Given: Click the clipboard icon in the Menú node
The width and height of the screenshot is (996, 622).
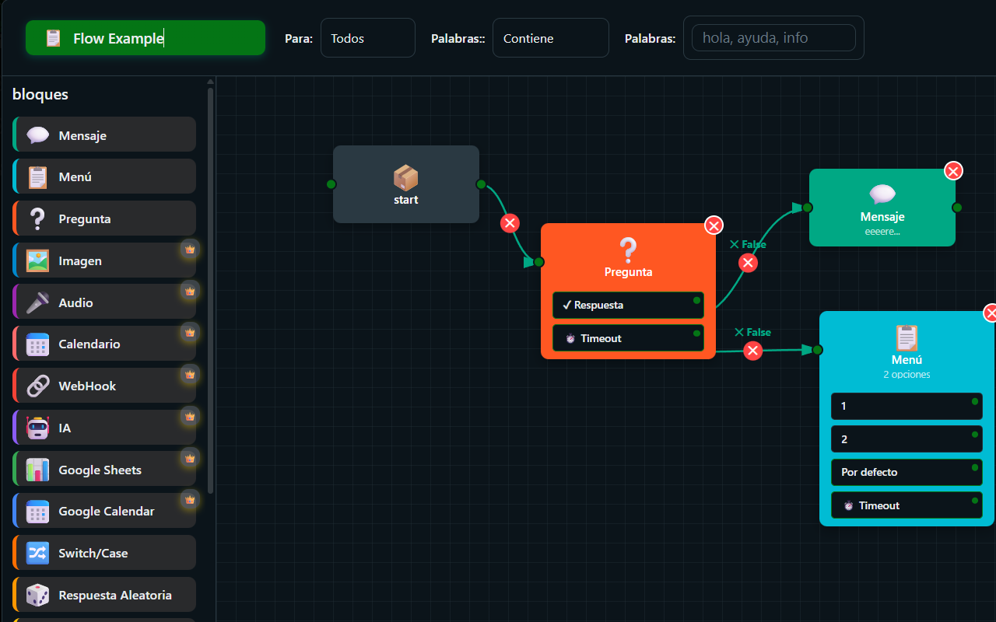Looking at the screenshot, I should coord(907,338).
